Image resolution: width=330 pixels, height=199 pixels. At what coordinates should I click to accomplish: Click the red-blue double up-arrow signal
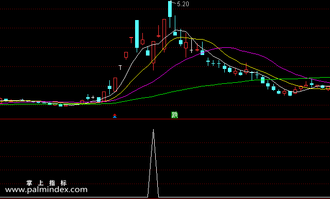[114, 116]
